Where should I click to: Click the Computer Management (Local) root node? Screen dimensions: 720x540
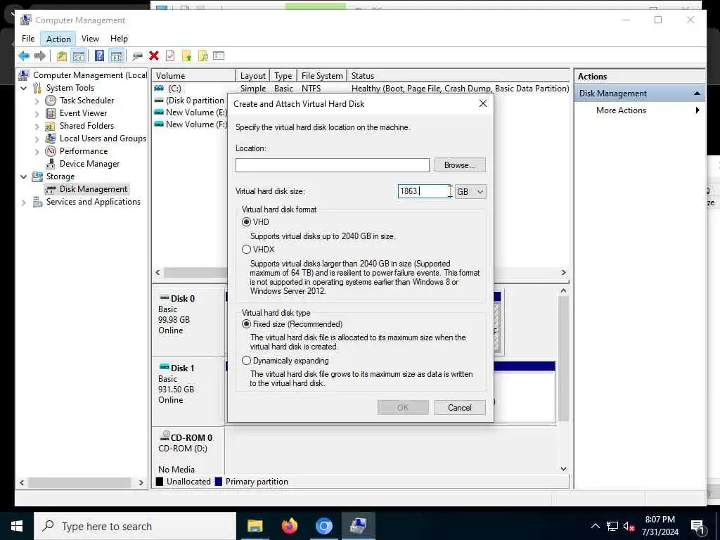click(90, 75)
